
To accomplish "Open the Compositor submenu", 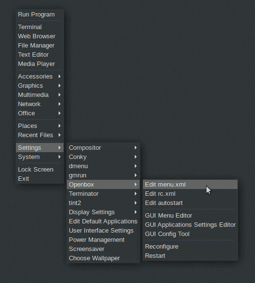I will pos(103,148).
